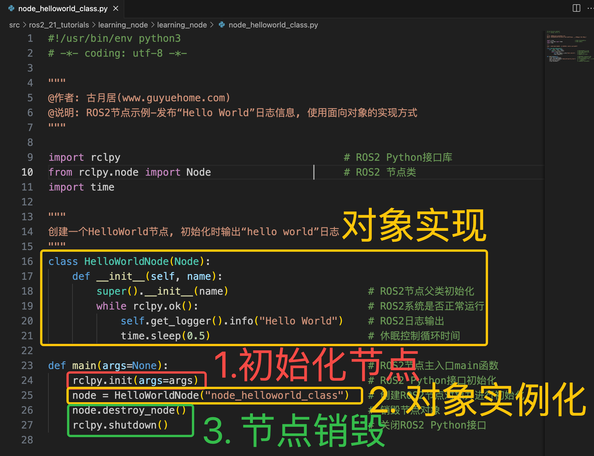Place the cursor on the HelloWorldNode class name
Image resolution: width=594 pixels, height=456 pixels.
pyautogui.click(x=126, y=261)
